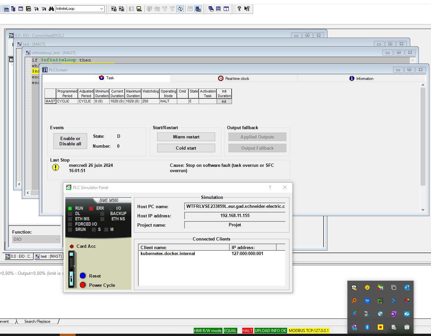Click the Bluetooth tray icon
Viewport: 431px width, 336px height.
pyautogui.click(x=367, y=327)
